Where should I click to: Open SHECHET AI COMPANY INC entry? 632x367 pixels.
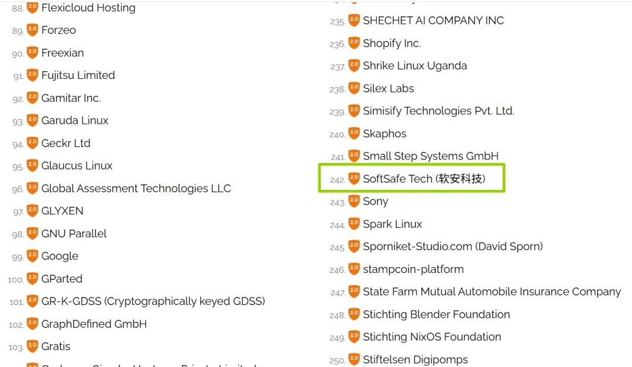(x=433, y=20)
